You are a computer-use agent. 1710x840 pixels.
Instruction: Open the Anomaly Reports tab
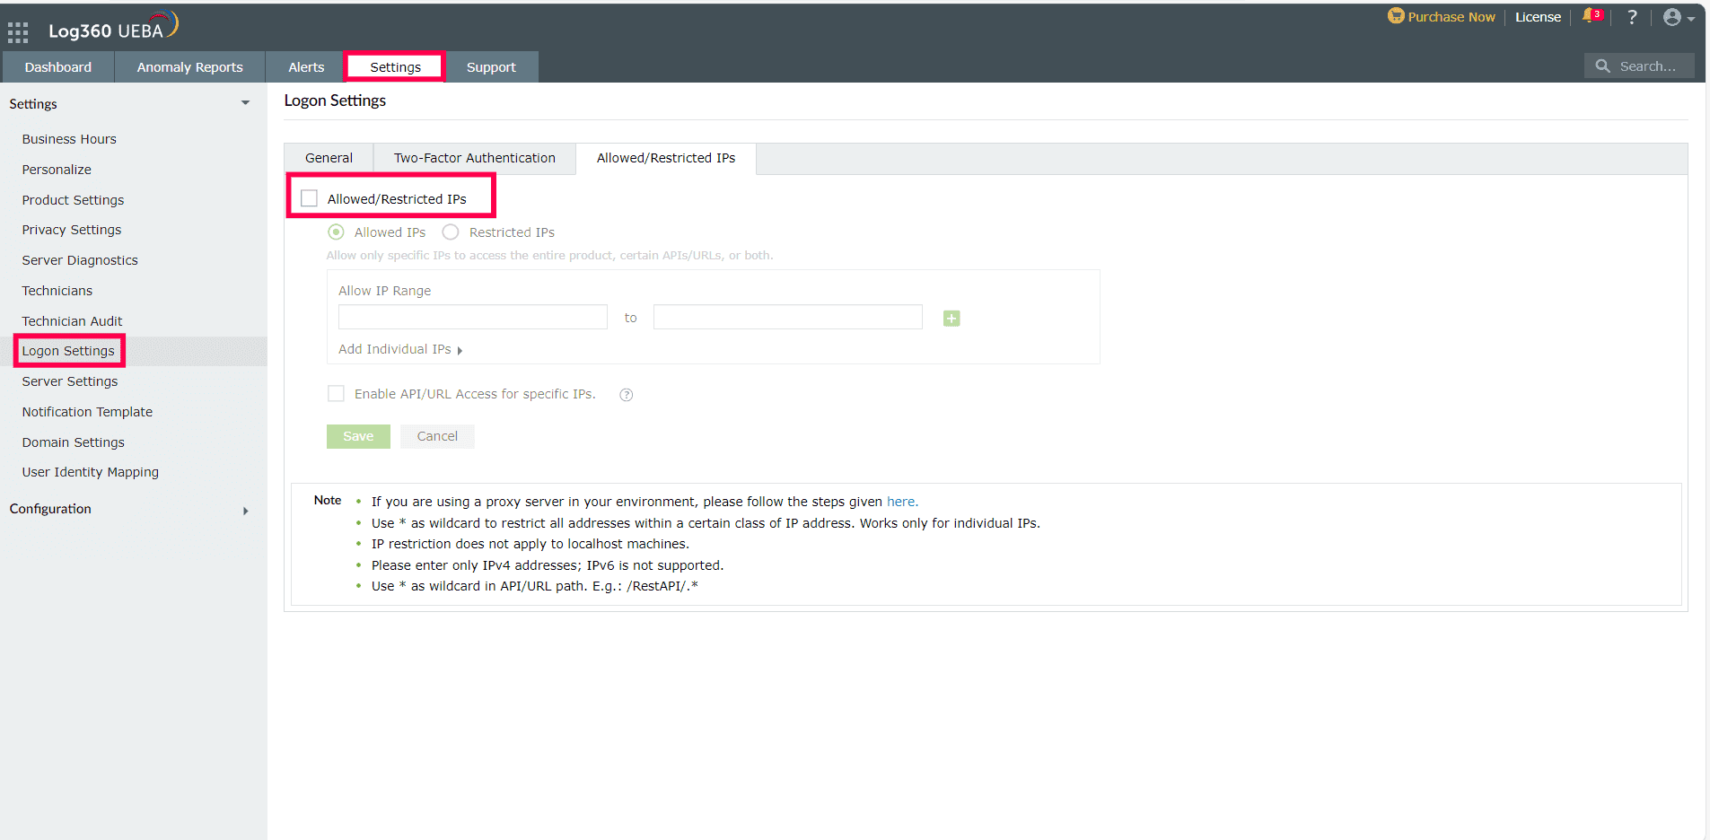(x=189, y=66)
